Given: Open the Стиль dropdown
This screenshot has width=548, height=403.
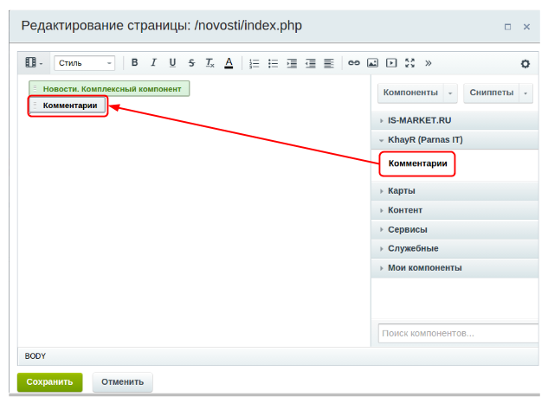Looking at the screenshot, I should (84, 63).
